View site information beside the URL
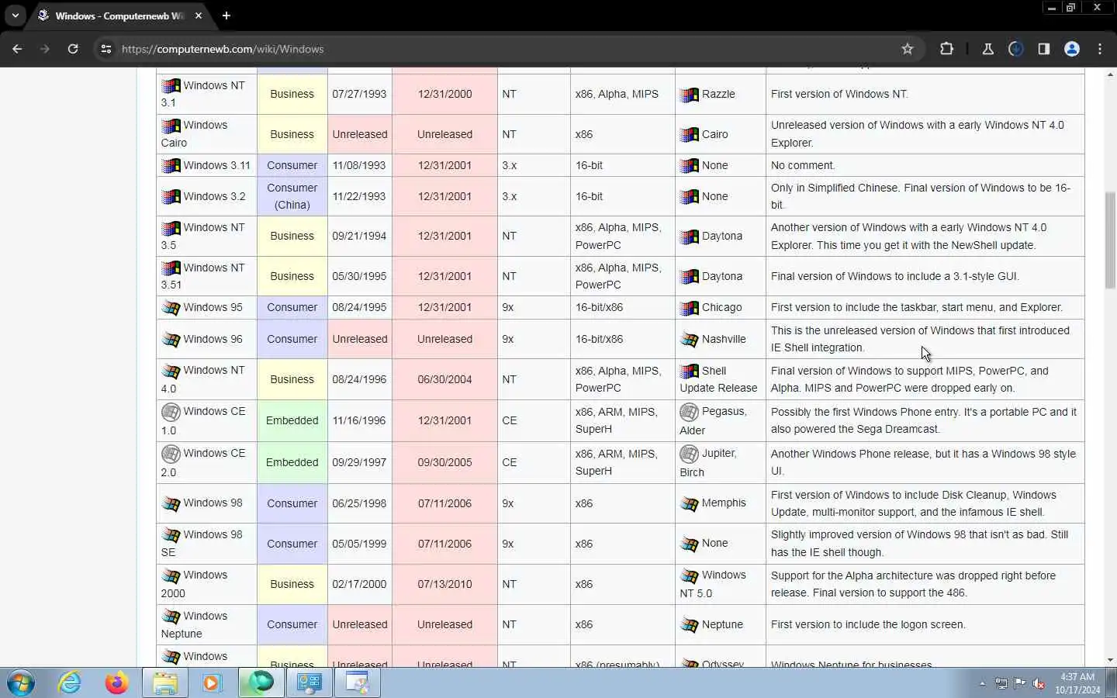 tap(106, 49)
